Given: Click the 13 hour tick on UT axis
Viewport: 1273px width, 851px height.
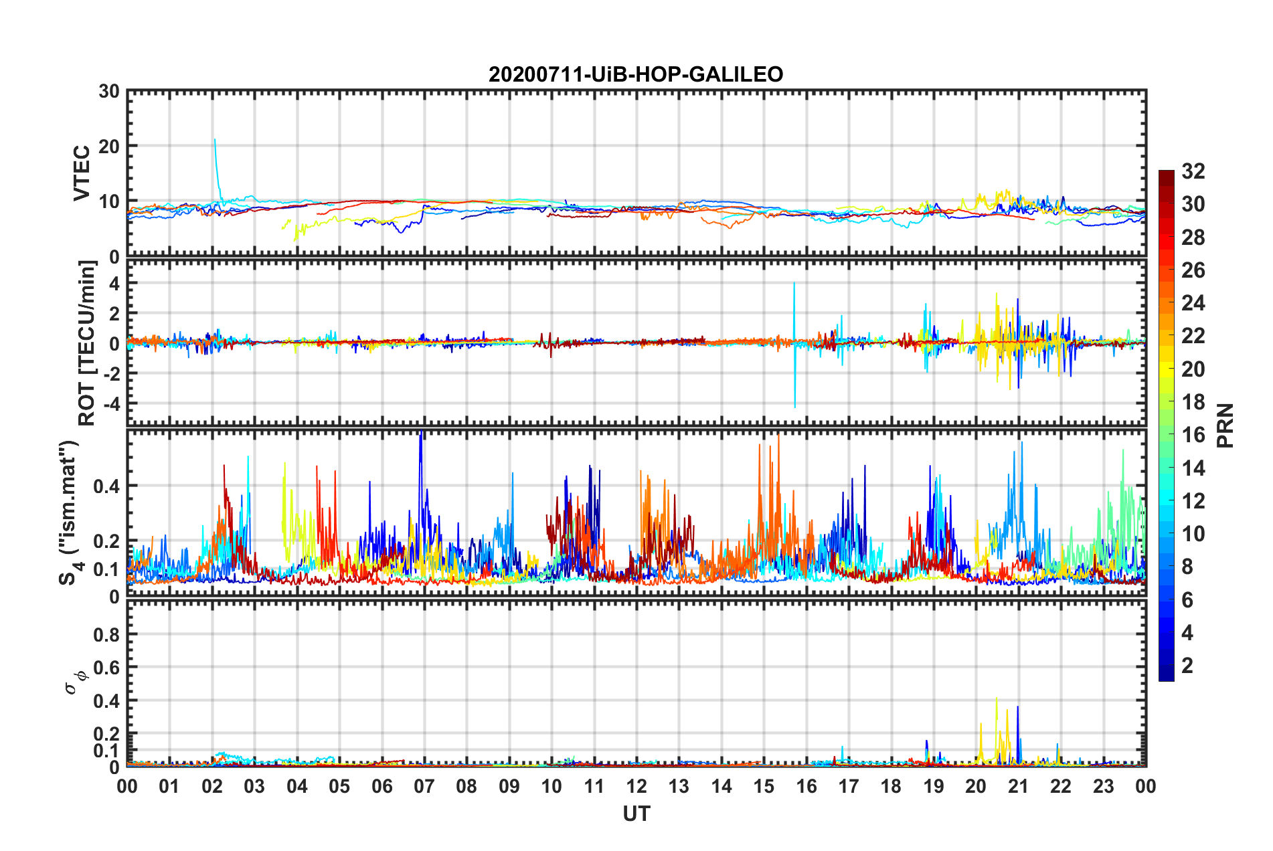Looking at the screenshot, I should coord(679,786).
